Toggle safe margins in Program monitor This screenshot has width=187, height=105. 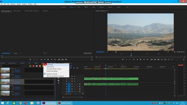click(x=165, y=60)
